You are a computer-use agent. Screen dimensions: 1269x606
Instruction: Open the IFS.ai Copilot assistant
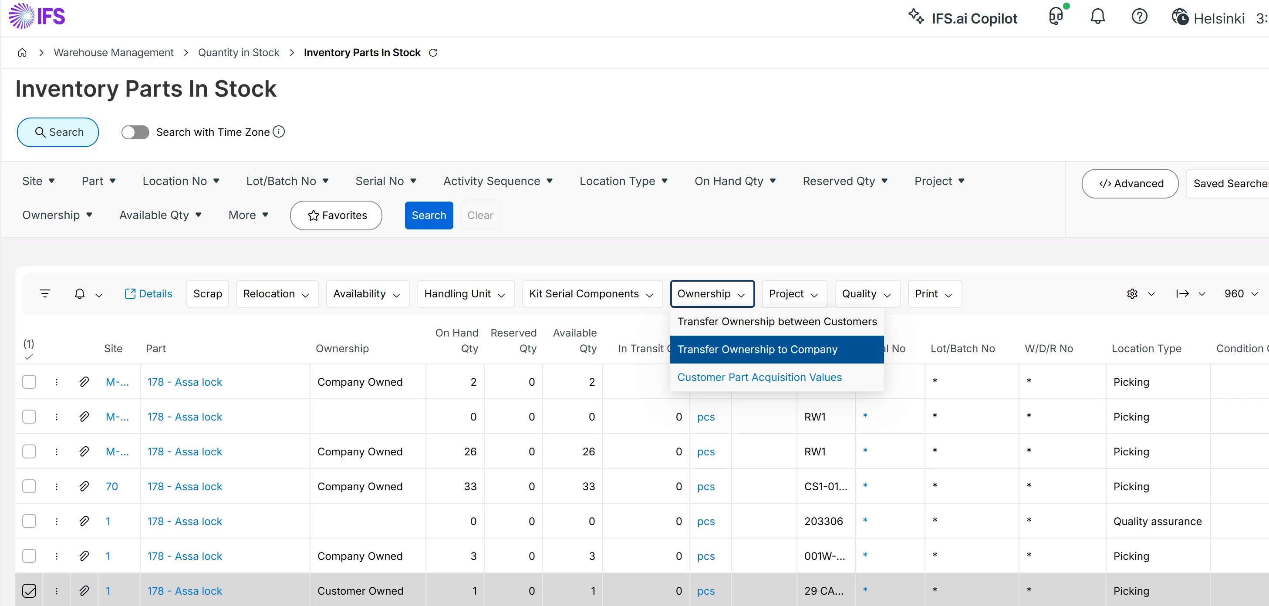tap(962, 18)
